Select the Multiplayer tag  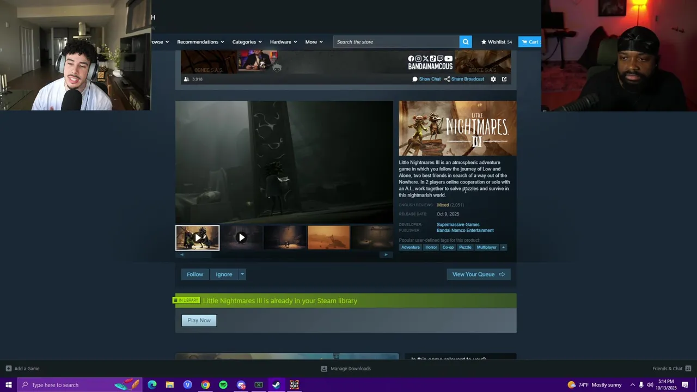[x=487, y=247]
